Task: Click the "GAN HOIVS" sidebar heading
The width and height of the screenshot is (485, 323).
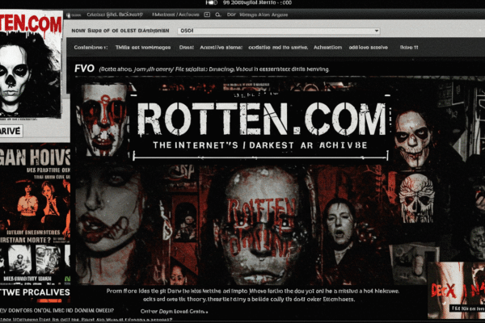Action: click(35, 157)
